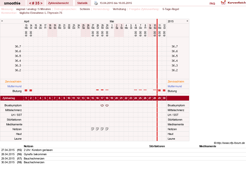Click the KurvenReich crown logo icon
This screenshot has height=171, width=246.
(x=223, y=3)
